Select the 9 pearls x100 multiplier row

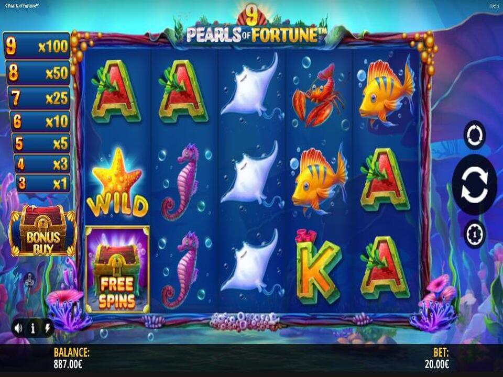[37, 47]
